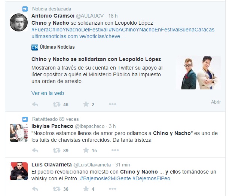Image resolution: width=232 pixels, height=196 pixels.
Task: Click the Noticia destacada megaphone icon
Action: tap(25, 9)
